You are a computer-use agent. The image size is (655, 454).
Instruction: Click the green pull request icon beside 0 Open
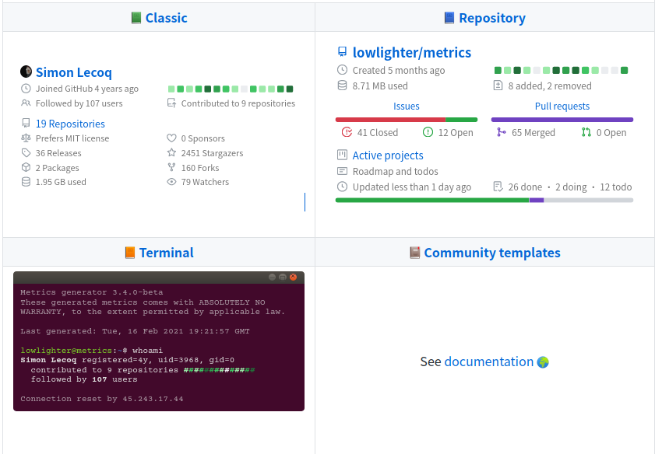pos(586,132)
